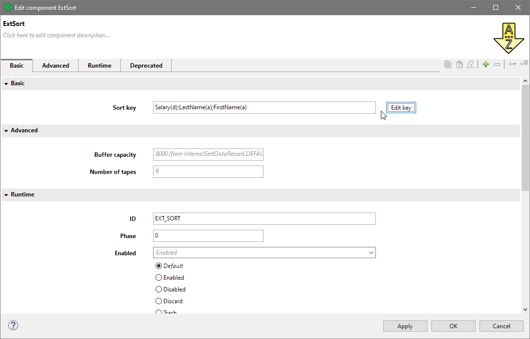Click into the Sort key text field
530x339 pixels.
[x=264, y=108]
